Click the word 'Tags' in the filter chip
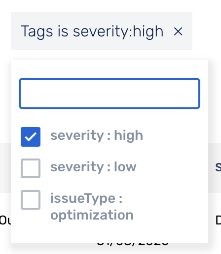Image resolution: width=221 pixels, height=254 pixels. pos(37,32)
